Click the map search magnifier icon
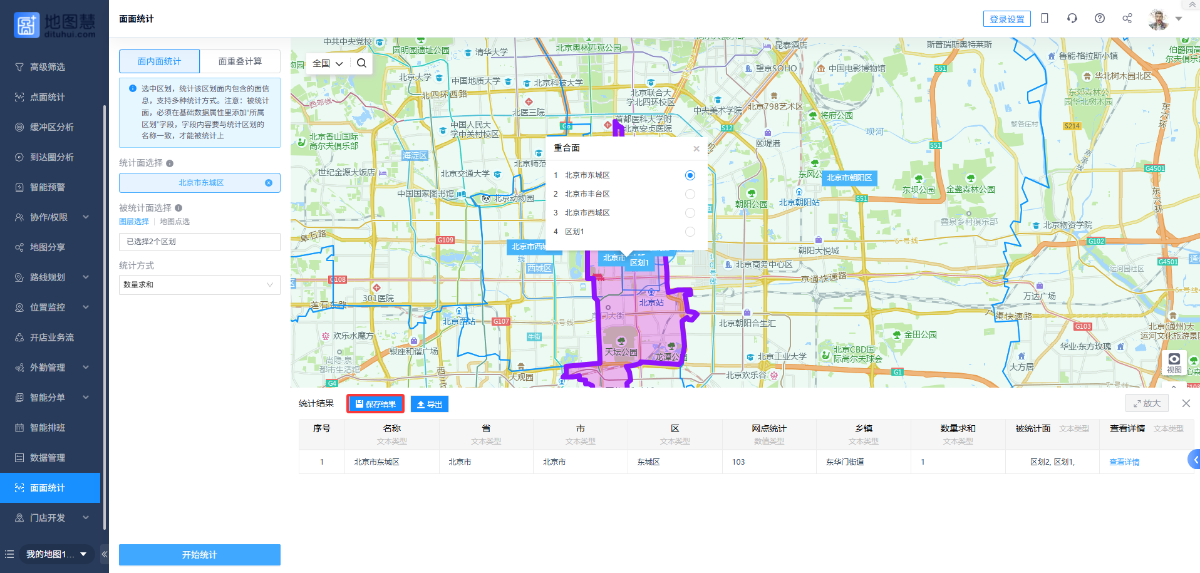Viewport: 1200px width, 573px height. (x=361, y=63)
